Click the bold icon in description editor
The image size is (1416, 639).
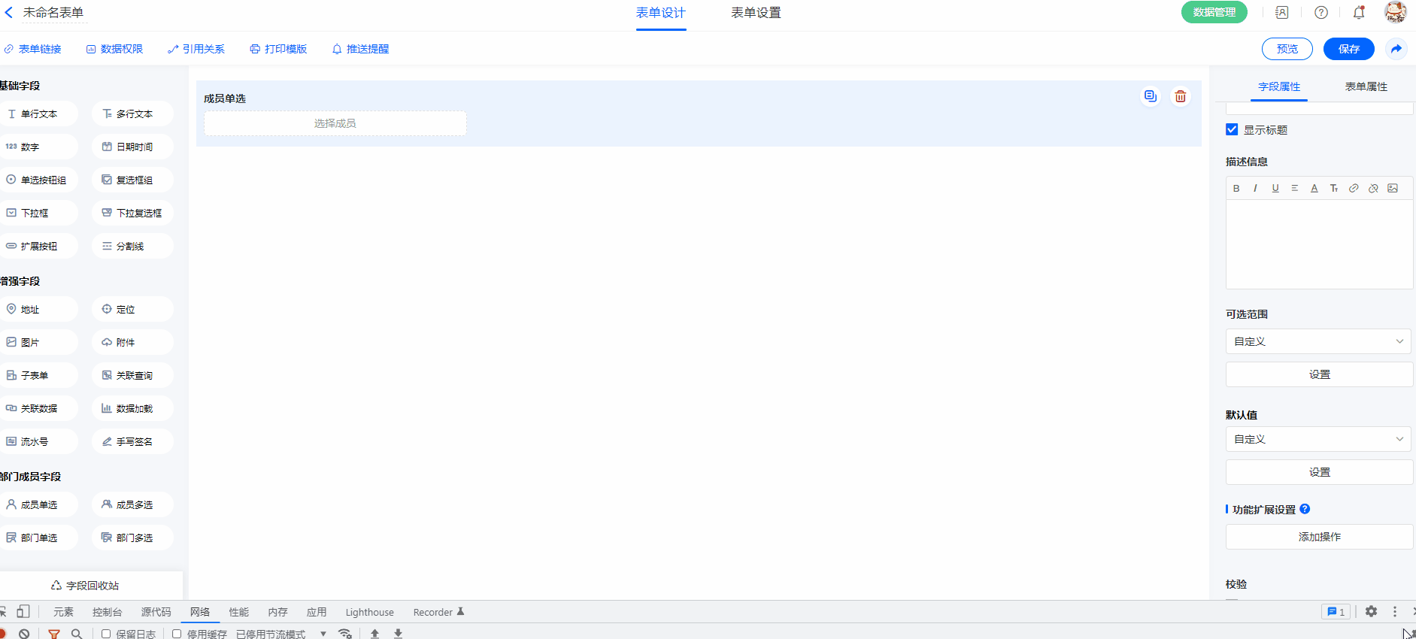(1236, 189)
